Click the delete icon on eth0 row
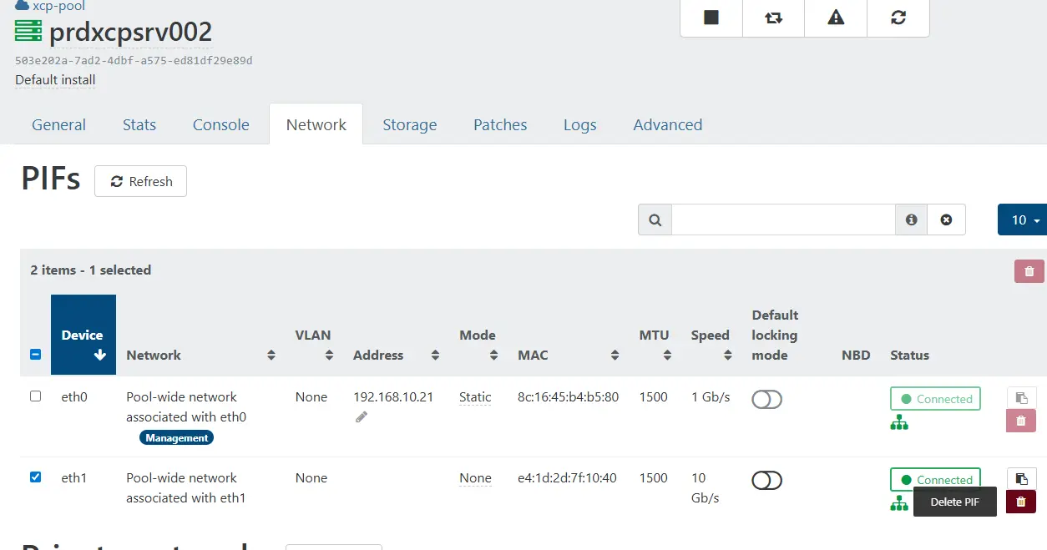Image resolution: width=1047 pixels, height=550 pixels. 1020,421
